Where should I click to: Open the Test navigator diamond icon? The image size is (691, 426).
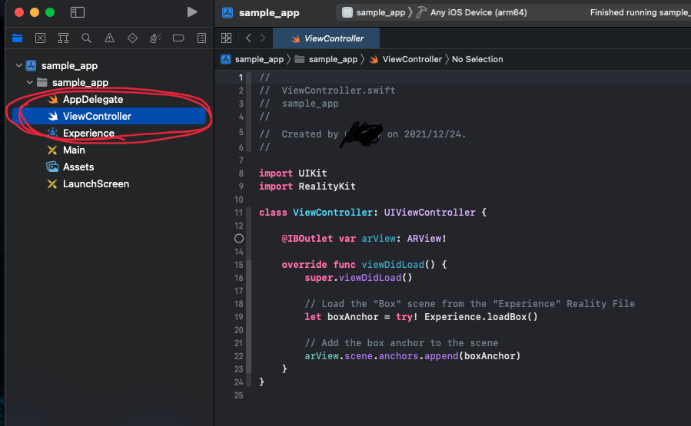click(132, 38)
